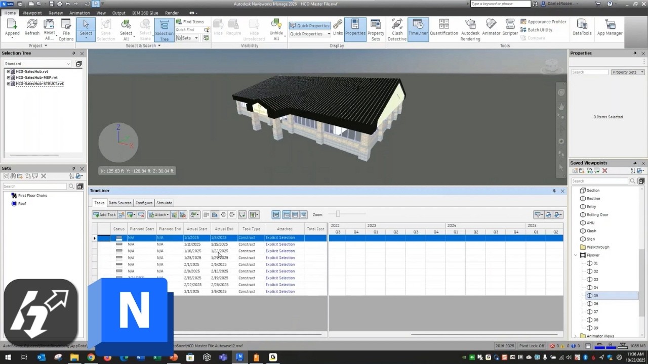Toggle Links display

click(338, 28)
